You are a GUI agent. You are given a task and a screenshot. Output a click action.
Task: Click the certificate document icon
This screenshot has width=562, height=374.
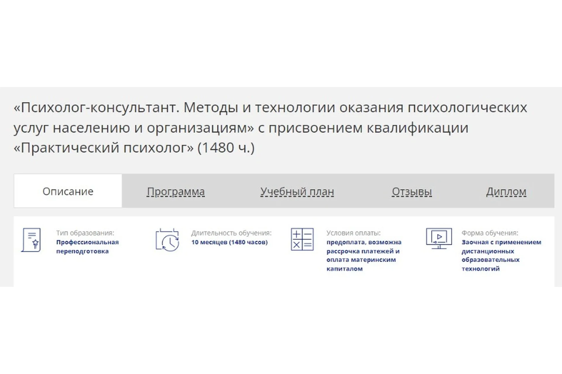coord(31,240)
